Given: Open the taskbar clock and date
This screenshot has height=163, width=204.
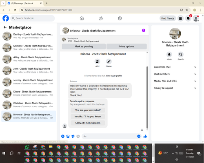Looking at the screenshot, I should (x=190, y=153).
